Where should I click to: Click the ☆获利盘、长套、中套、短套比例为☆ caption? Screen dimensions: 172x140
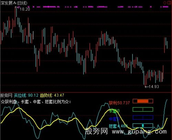[x=36, y=102]
